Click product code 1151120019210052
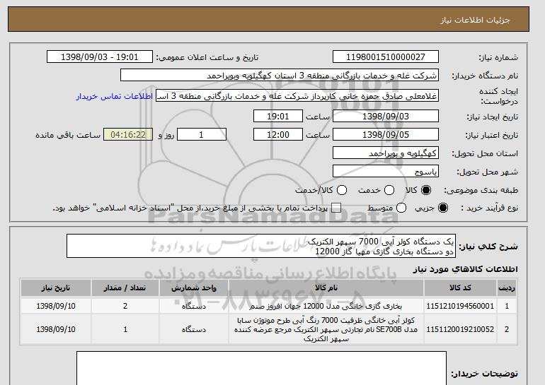545x385 pixels. click(460, 329)
